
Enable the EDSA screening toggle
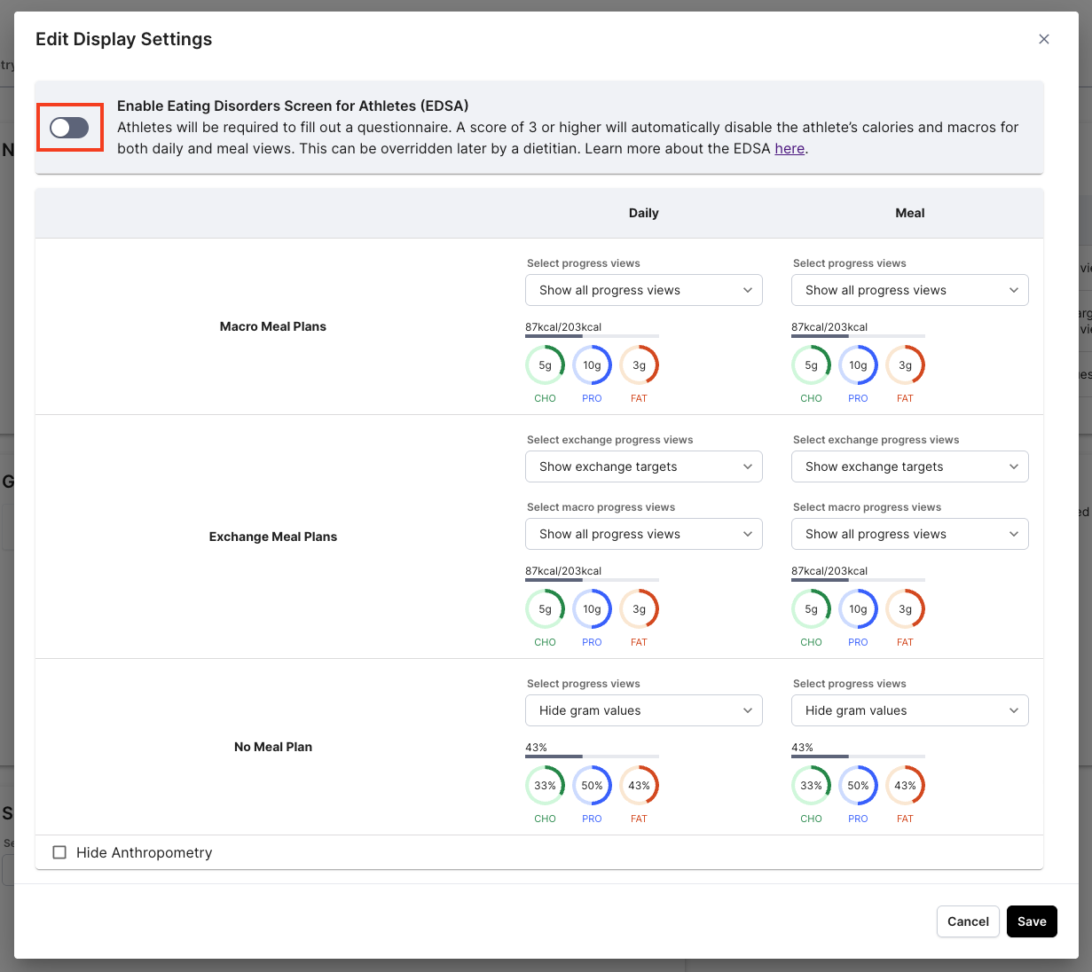(x=70, y=128)
